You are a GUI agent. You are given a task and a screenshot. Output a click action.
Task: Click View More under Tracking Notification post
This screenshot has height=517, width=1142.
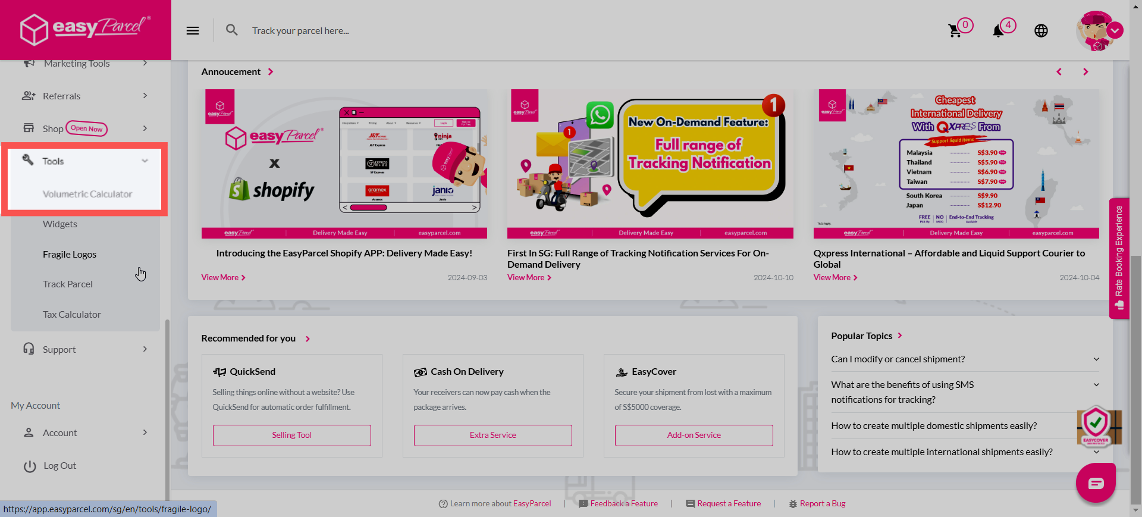529,278
